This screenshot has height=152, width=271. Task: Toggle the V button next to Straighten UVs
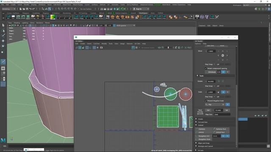(228, 136)
